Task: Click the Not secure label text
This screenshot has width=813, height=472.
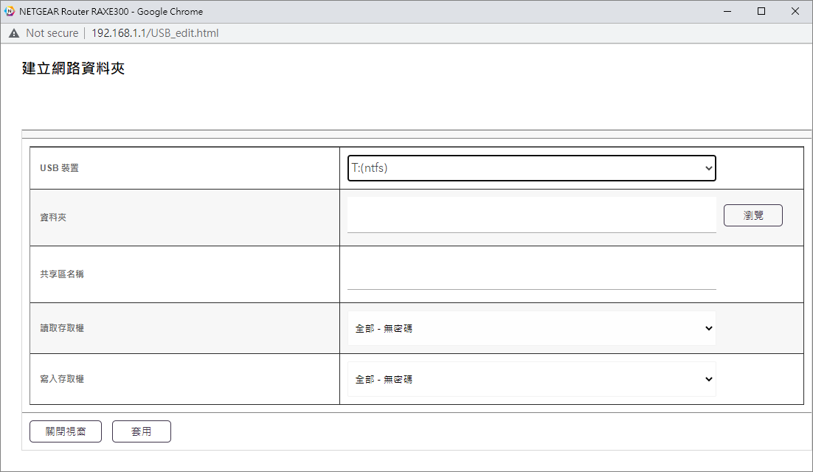Action: (x=52, y=33)
